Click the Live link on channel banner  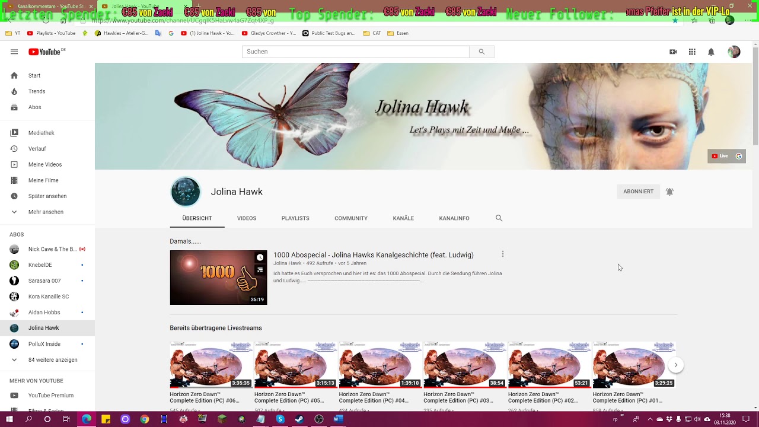[720, 156]
